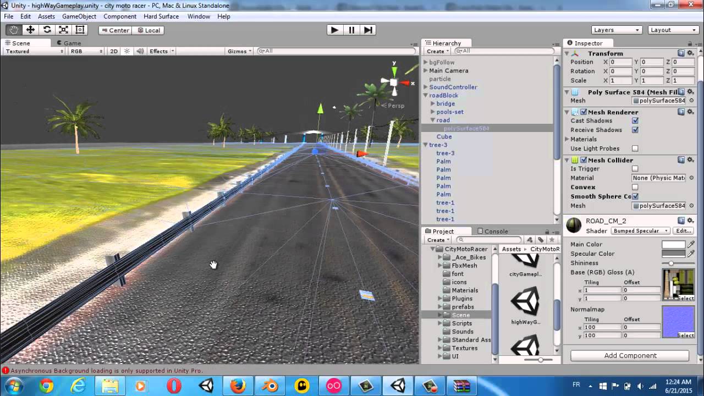Toggle Smooth Sphere Collisions checkbox
Image resolution: width=704 pixels, height=396 pixels.
point(635,196)
